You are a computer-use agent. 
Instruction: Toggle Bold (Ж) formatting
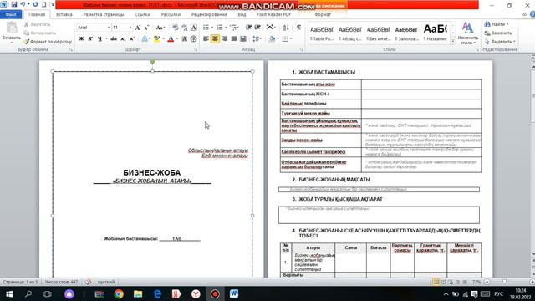pyautogui.click(x=82, y=39)
